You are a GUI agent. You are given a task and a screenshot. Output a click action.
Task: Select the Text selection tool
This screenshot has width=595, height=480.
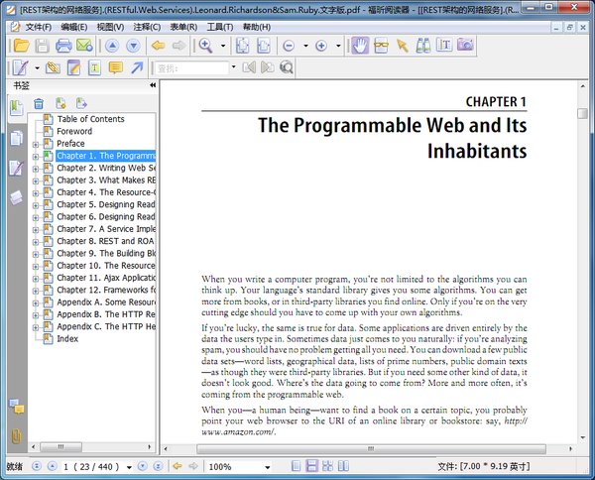(x=444, y=46)
